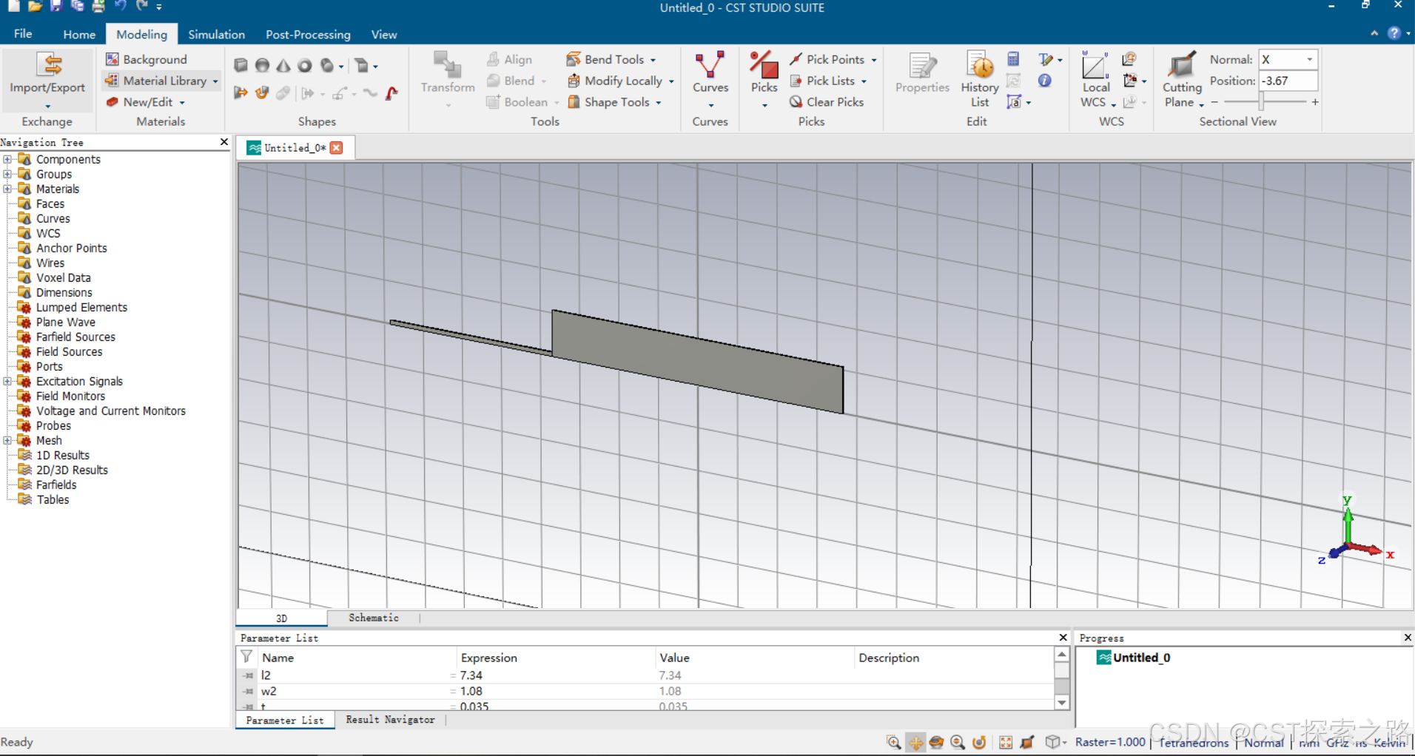Screen dimensions: 1415x756
Task: Click the blue information icon
Action: point(1045,81)
